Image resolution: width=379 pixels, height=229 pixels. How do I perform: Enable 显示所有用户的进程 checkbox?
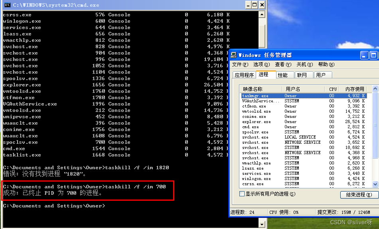coord(242,194)
